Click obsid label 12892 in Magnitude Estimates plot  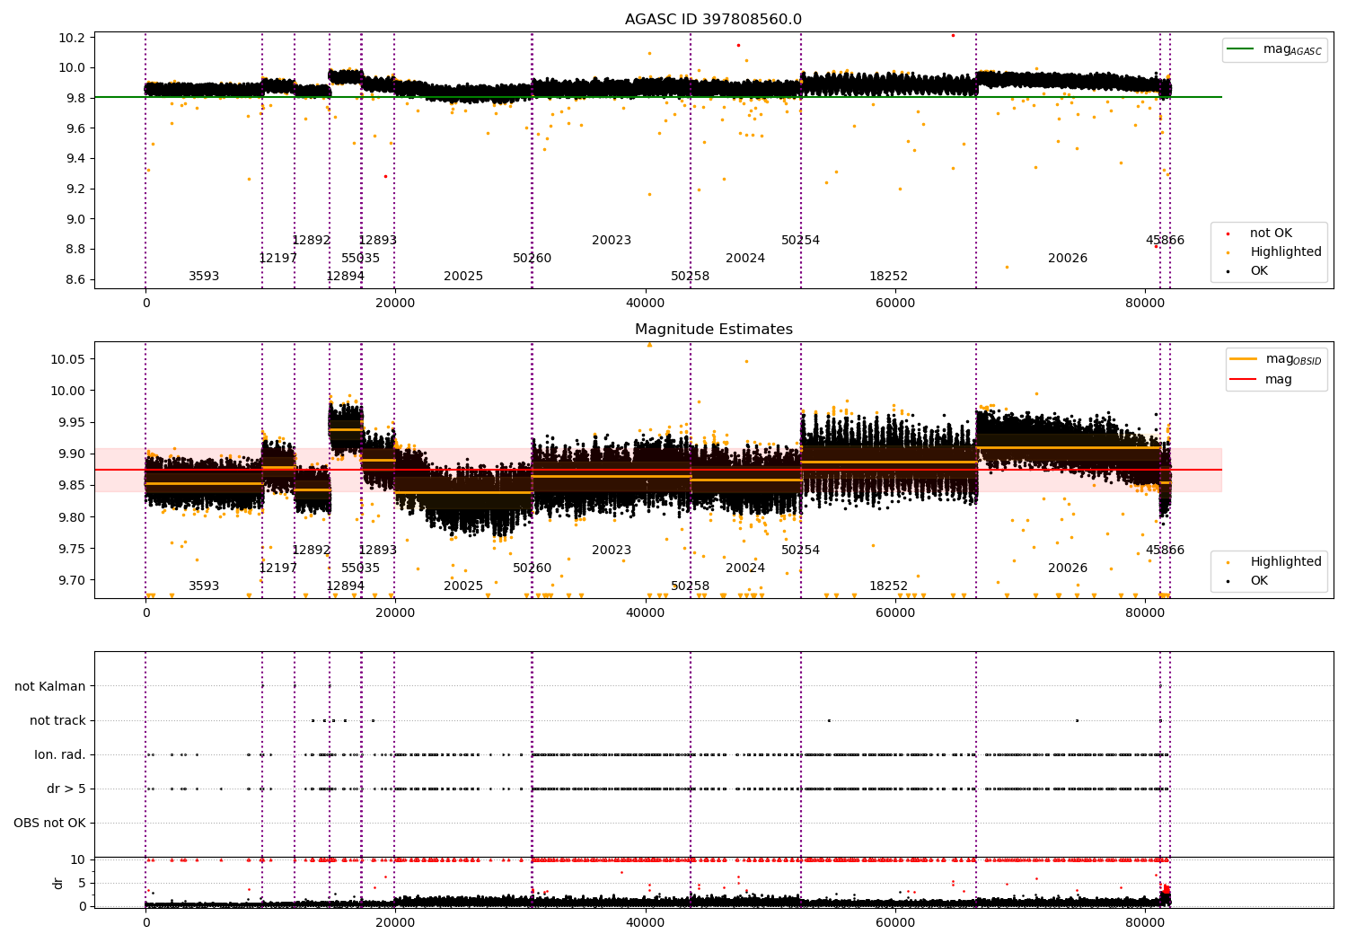[x=312, y=551]
